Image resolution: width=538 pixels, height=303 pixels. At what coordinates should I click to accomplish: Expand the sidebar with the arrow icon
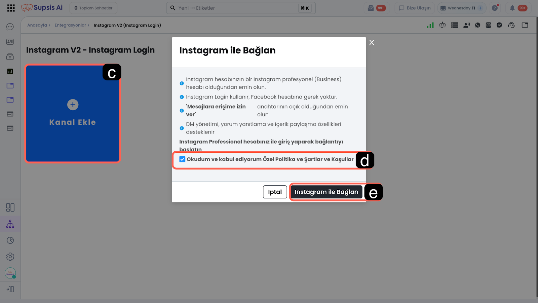pyautogui.click(x=10, y=289)
